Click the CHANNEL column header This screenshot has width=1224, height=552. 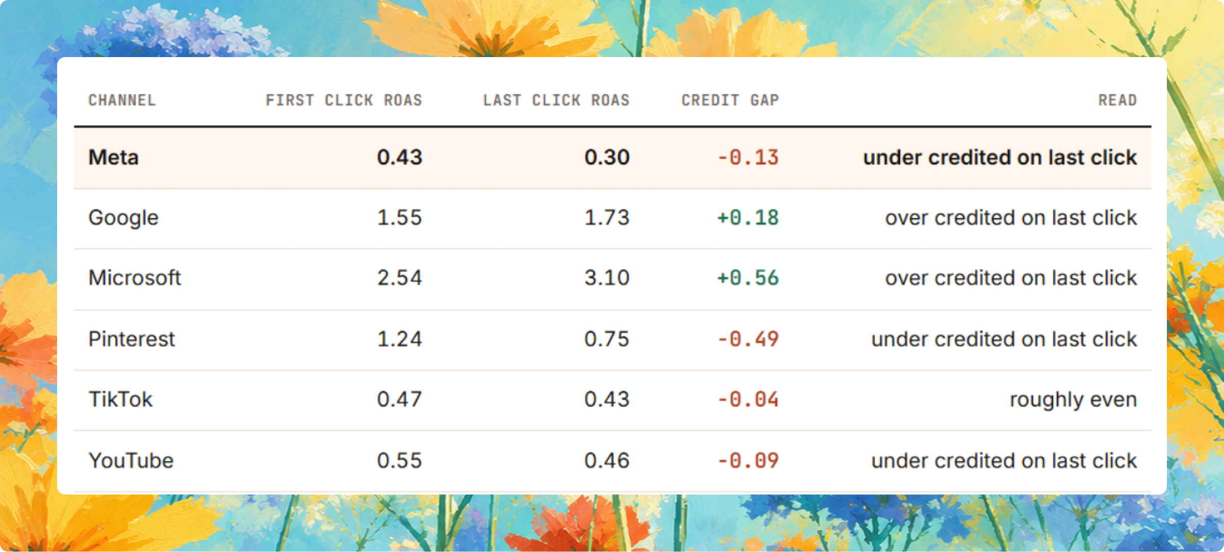point(122,100)
